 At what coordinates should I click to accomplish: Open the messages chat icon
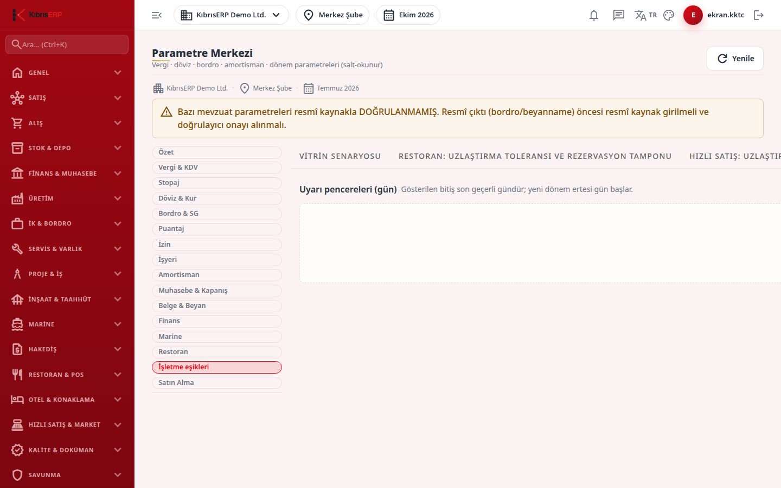point(619,15)
